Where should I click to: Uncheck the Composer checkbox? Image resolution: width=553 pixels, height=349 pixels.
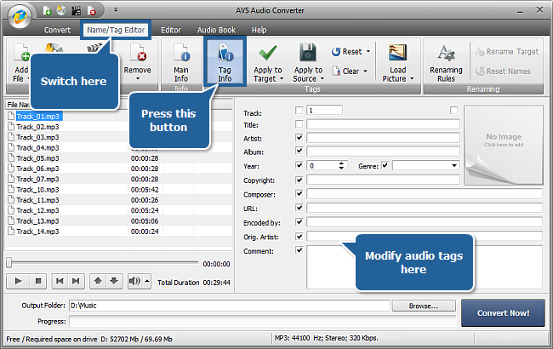point(299,194)
